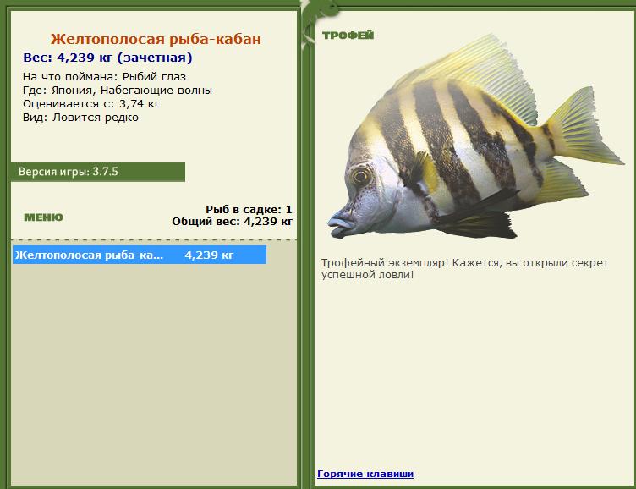The image size is (636, 489).
Task: Click the Версия игры: 3.7.5 bar
Action: [98, 172]
